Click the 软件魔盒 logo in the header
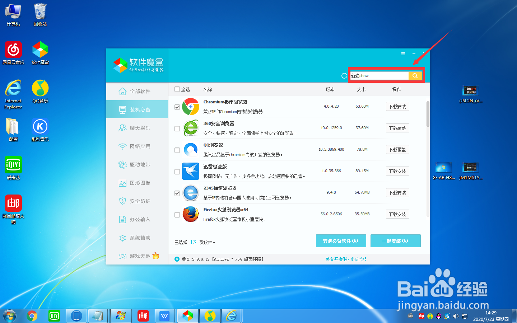 pyautogui.click(x=139, y=65)
